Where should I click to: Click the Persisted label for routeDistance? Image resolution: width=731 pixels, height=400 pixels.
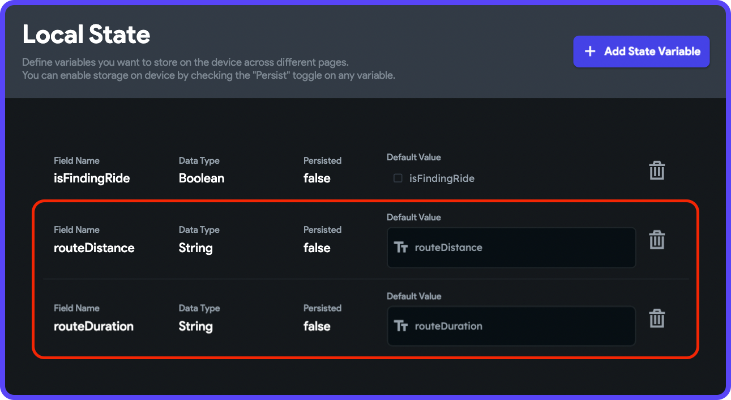[322, 229]
